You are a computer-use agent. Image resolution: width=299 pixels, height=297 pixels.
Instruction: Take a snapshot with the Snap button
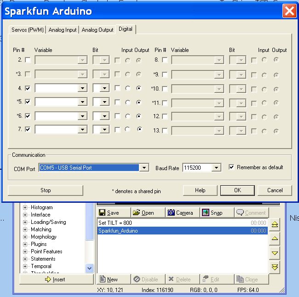211,212
